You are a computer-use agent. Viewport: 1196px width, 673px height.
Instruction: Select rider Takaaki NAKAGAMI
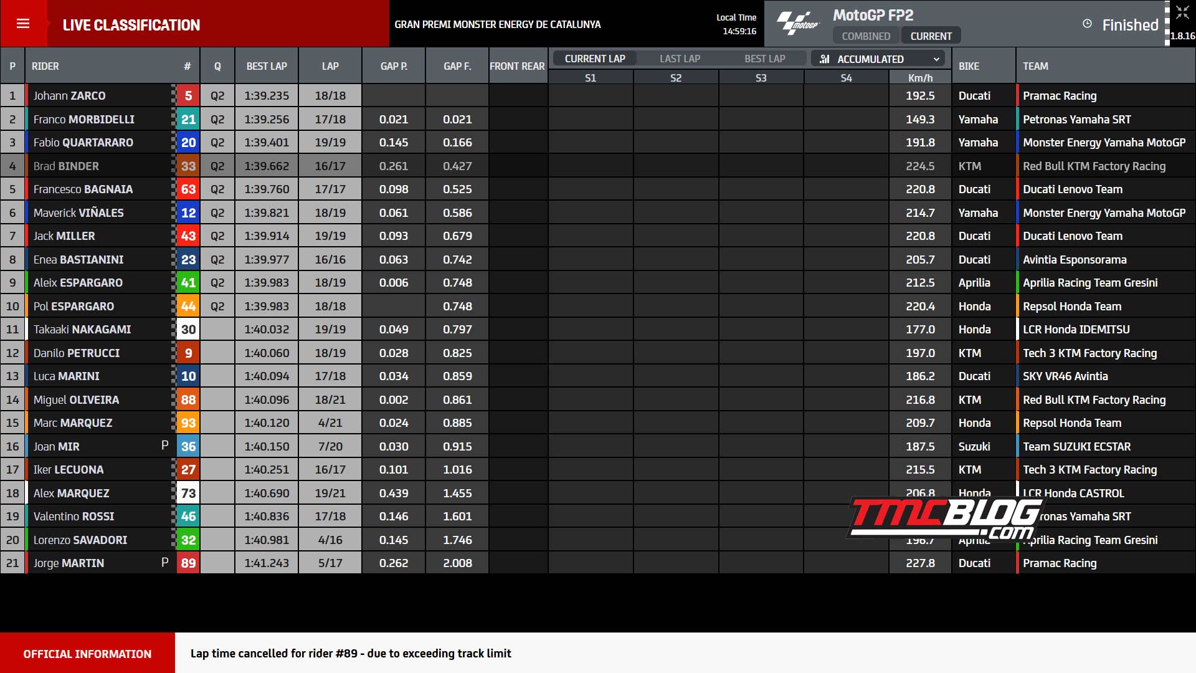click(x=82, y=329)
